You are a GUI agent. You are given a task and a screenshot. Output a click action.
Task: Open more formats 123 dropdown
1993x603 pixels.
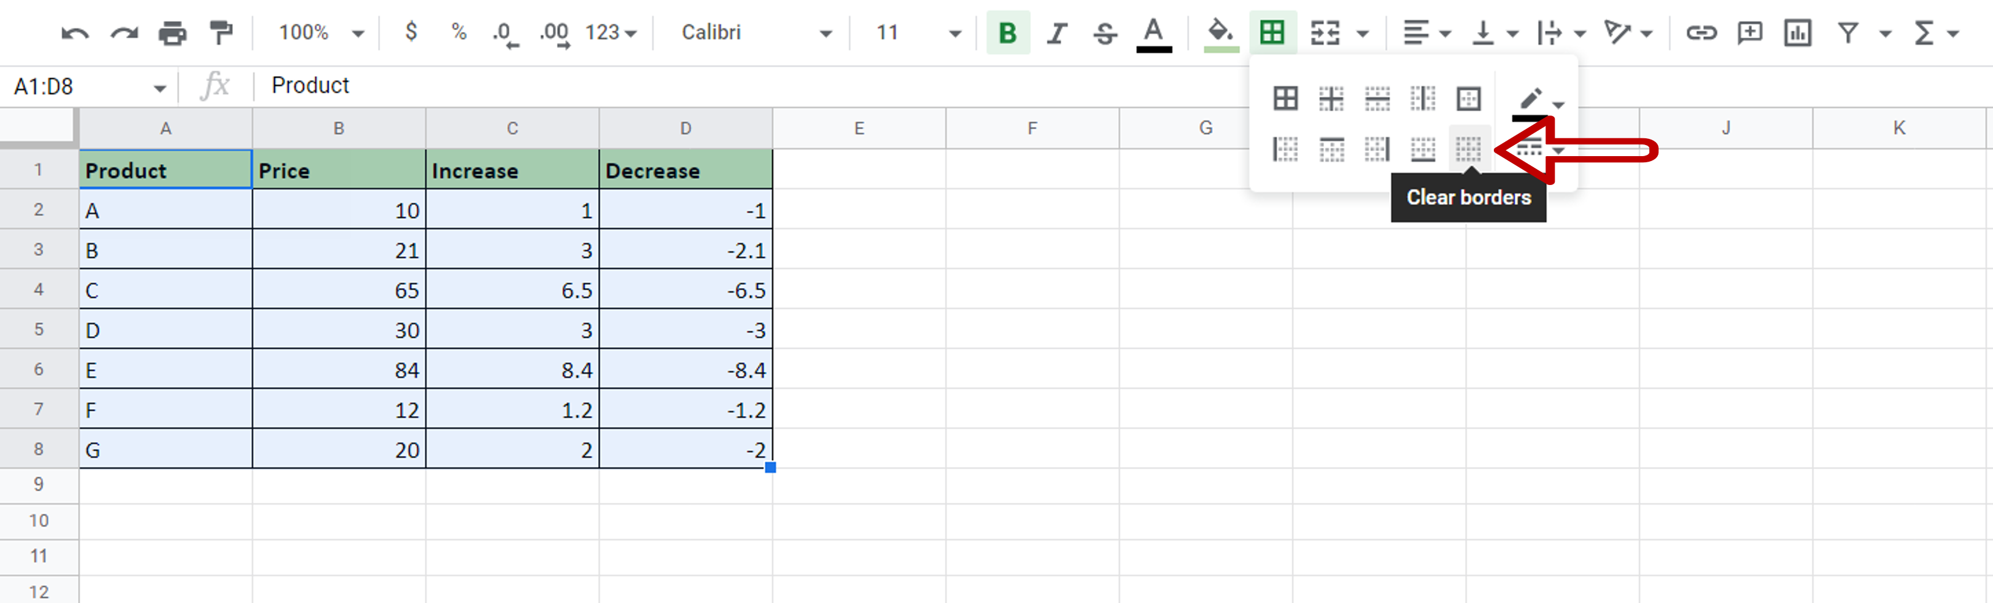(610, 33)
